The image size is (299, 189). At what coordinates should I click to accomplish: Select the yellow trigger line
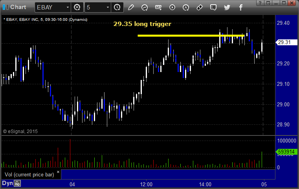click(x=191, y=35)
